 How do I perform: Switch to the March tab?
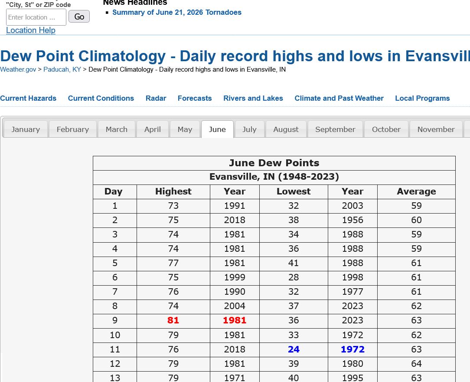117,129
